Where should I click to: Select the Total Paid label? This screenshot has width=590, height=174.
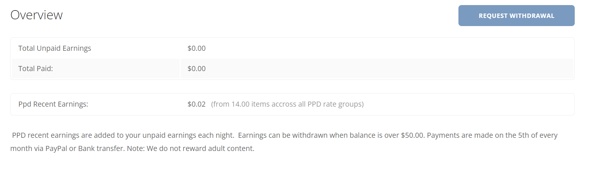(36, 69)
